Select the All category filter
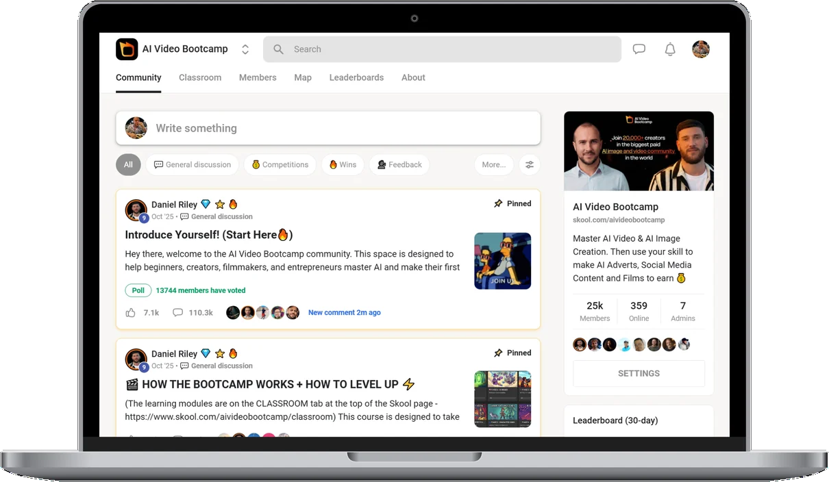 (x=128, y=164)
